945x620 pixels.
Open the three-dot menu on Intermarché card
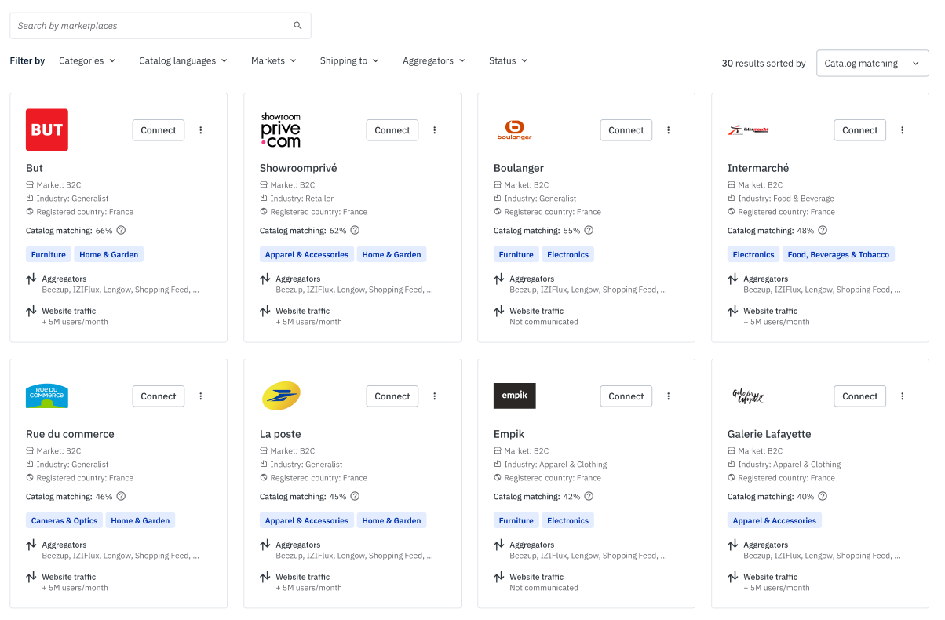[x=903, y=130]
